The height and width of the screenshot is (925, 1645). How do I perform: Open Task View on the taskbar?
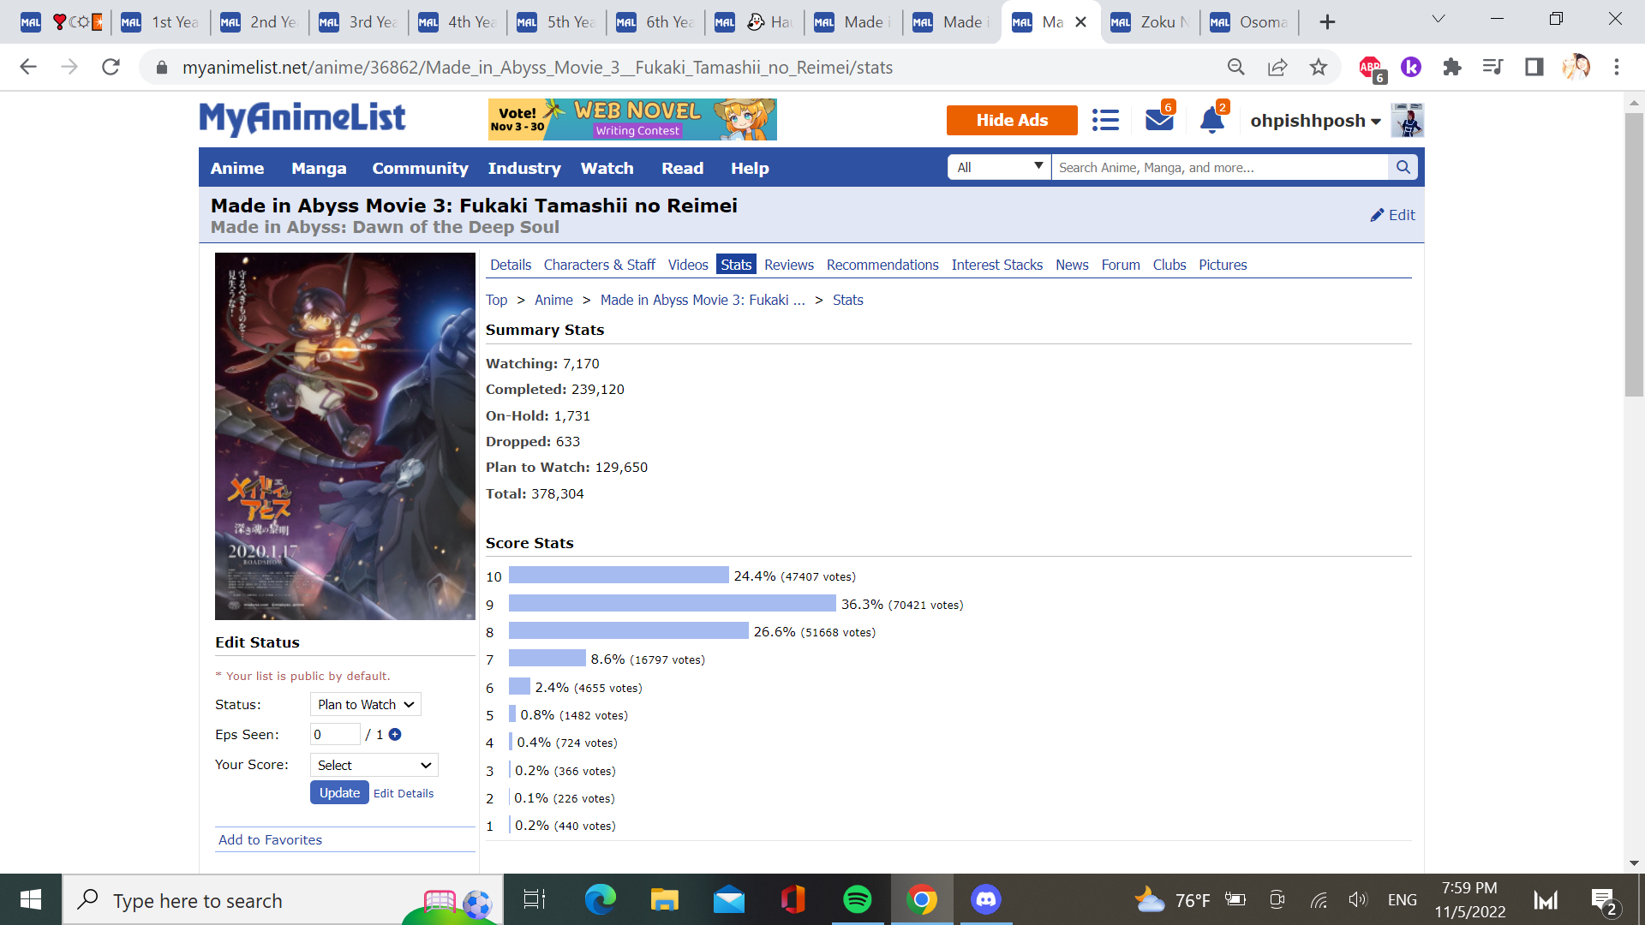click(535, 899)
